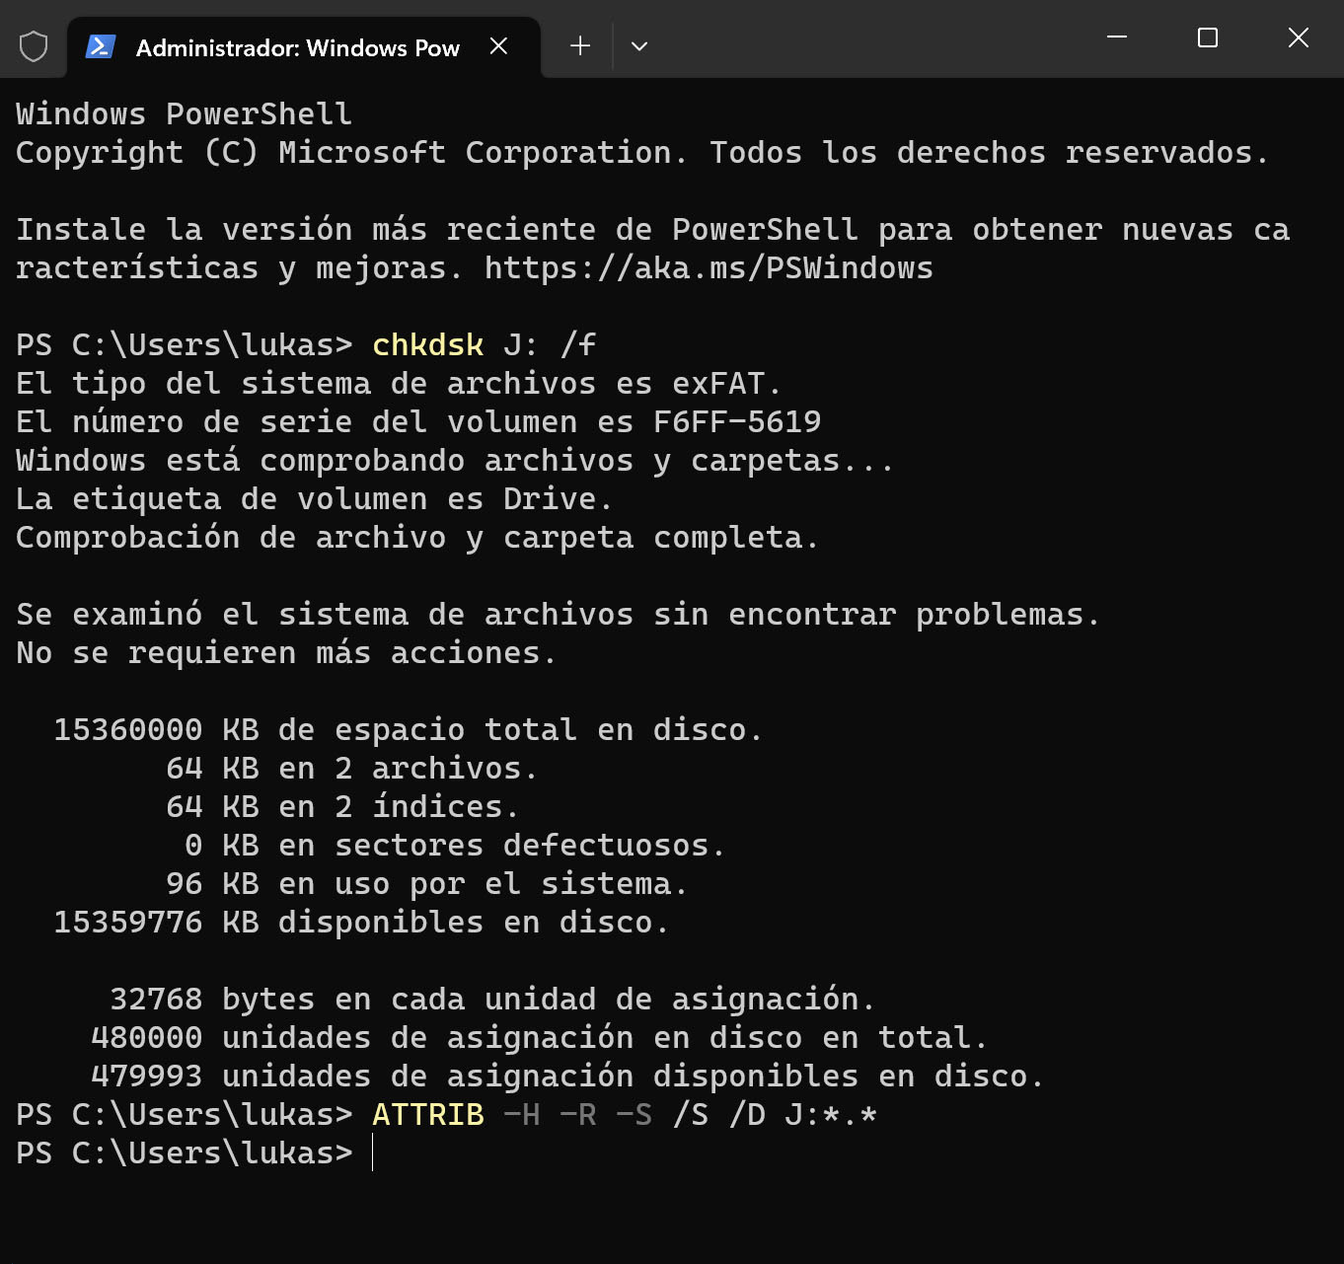The height and width of the screenshot is (1264, 1344).
Task: Minimize the terminal window
Action: tap(1117, 37)
